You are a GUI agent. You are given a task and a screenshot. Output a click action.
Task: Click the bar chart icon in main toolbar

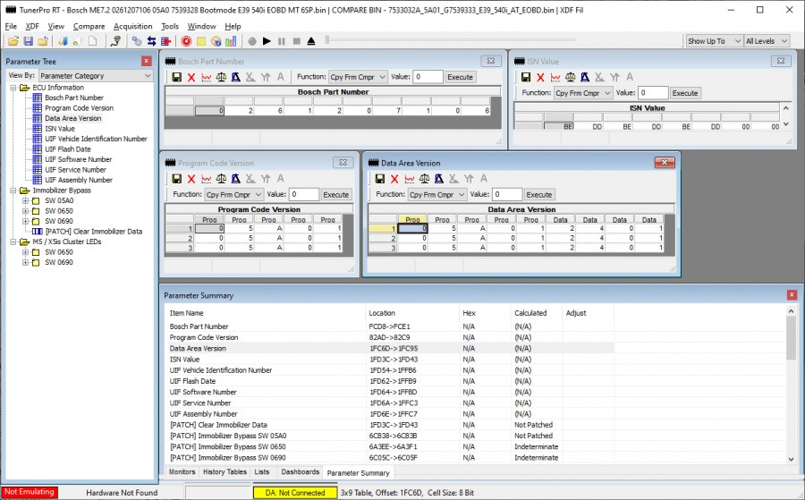(x=231, y=41)
